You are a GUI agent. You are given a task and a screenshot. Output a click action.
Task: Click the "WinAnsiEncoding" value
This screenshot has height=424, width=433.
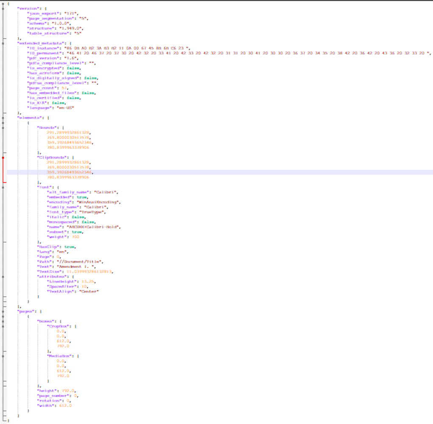(x=98, y=202)
